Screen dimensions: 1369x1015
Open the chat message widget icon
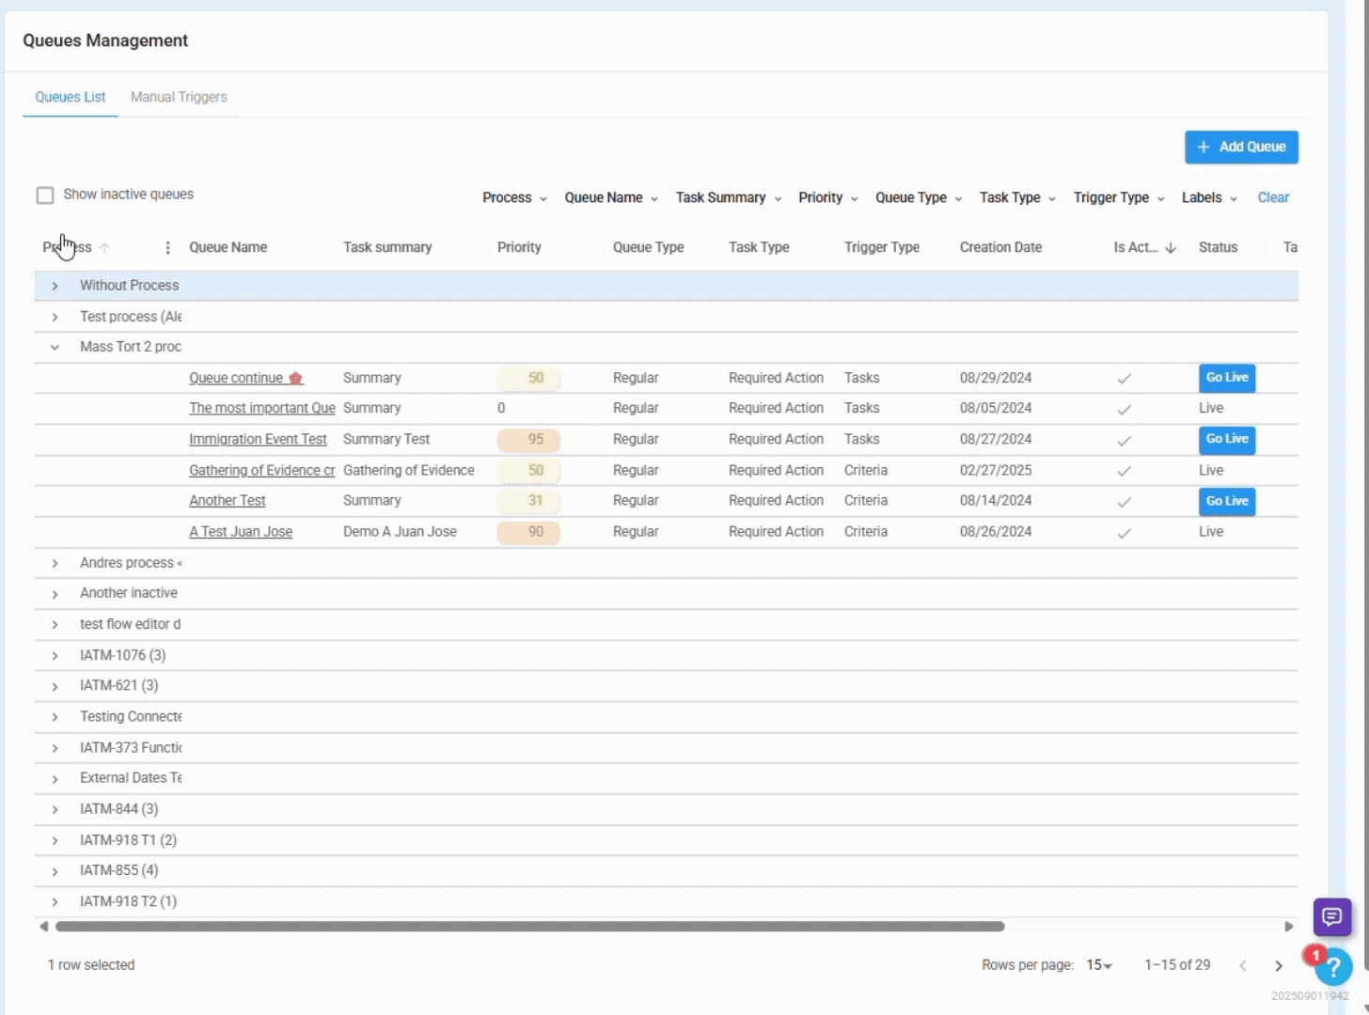click(1331, 917)
